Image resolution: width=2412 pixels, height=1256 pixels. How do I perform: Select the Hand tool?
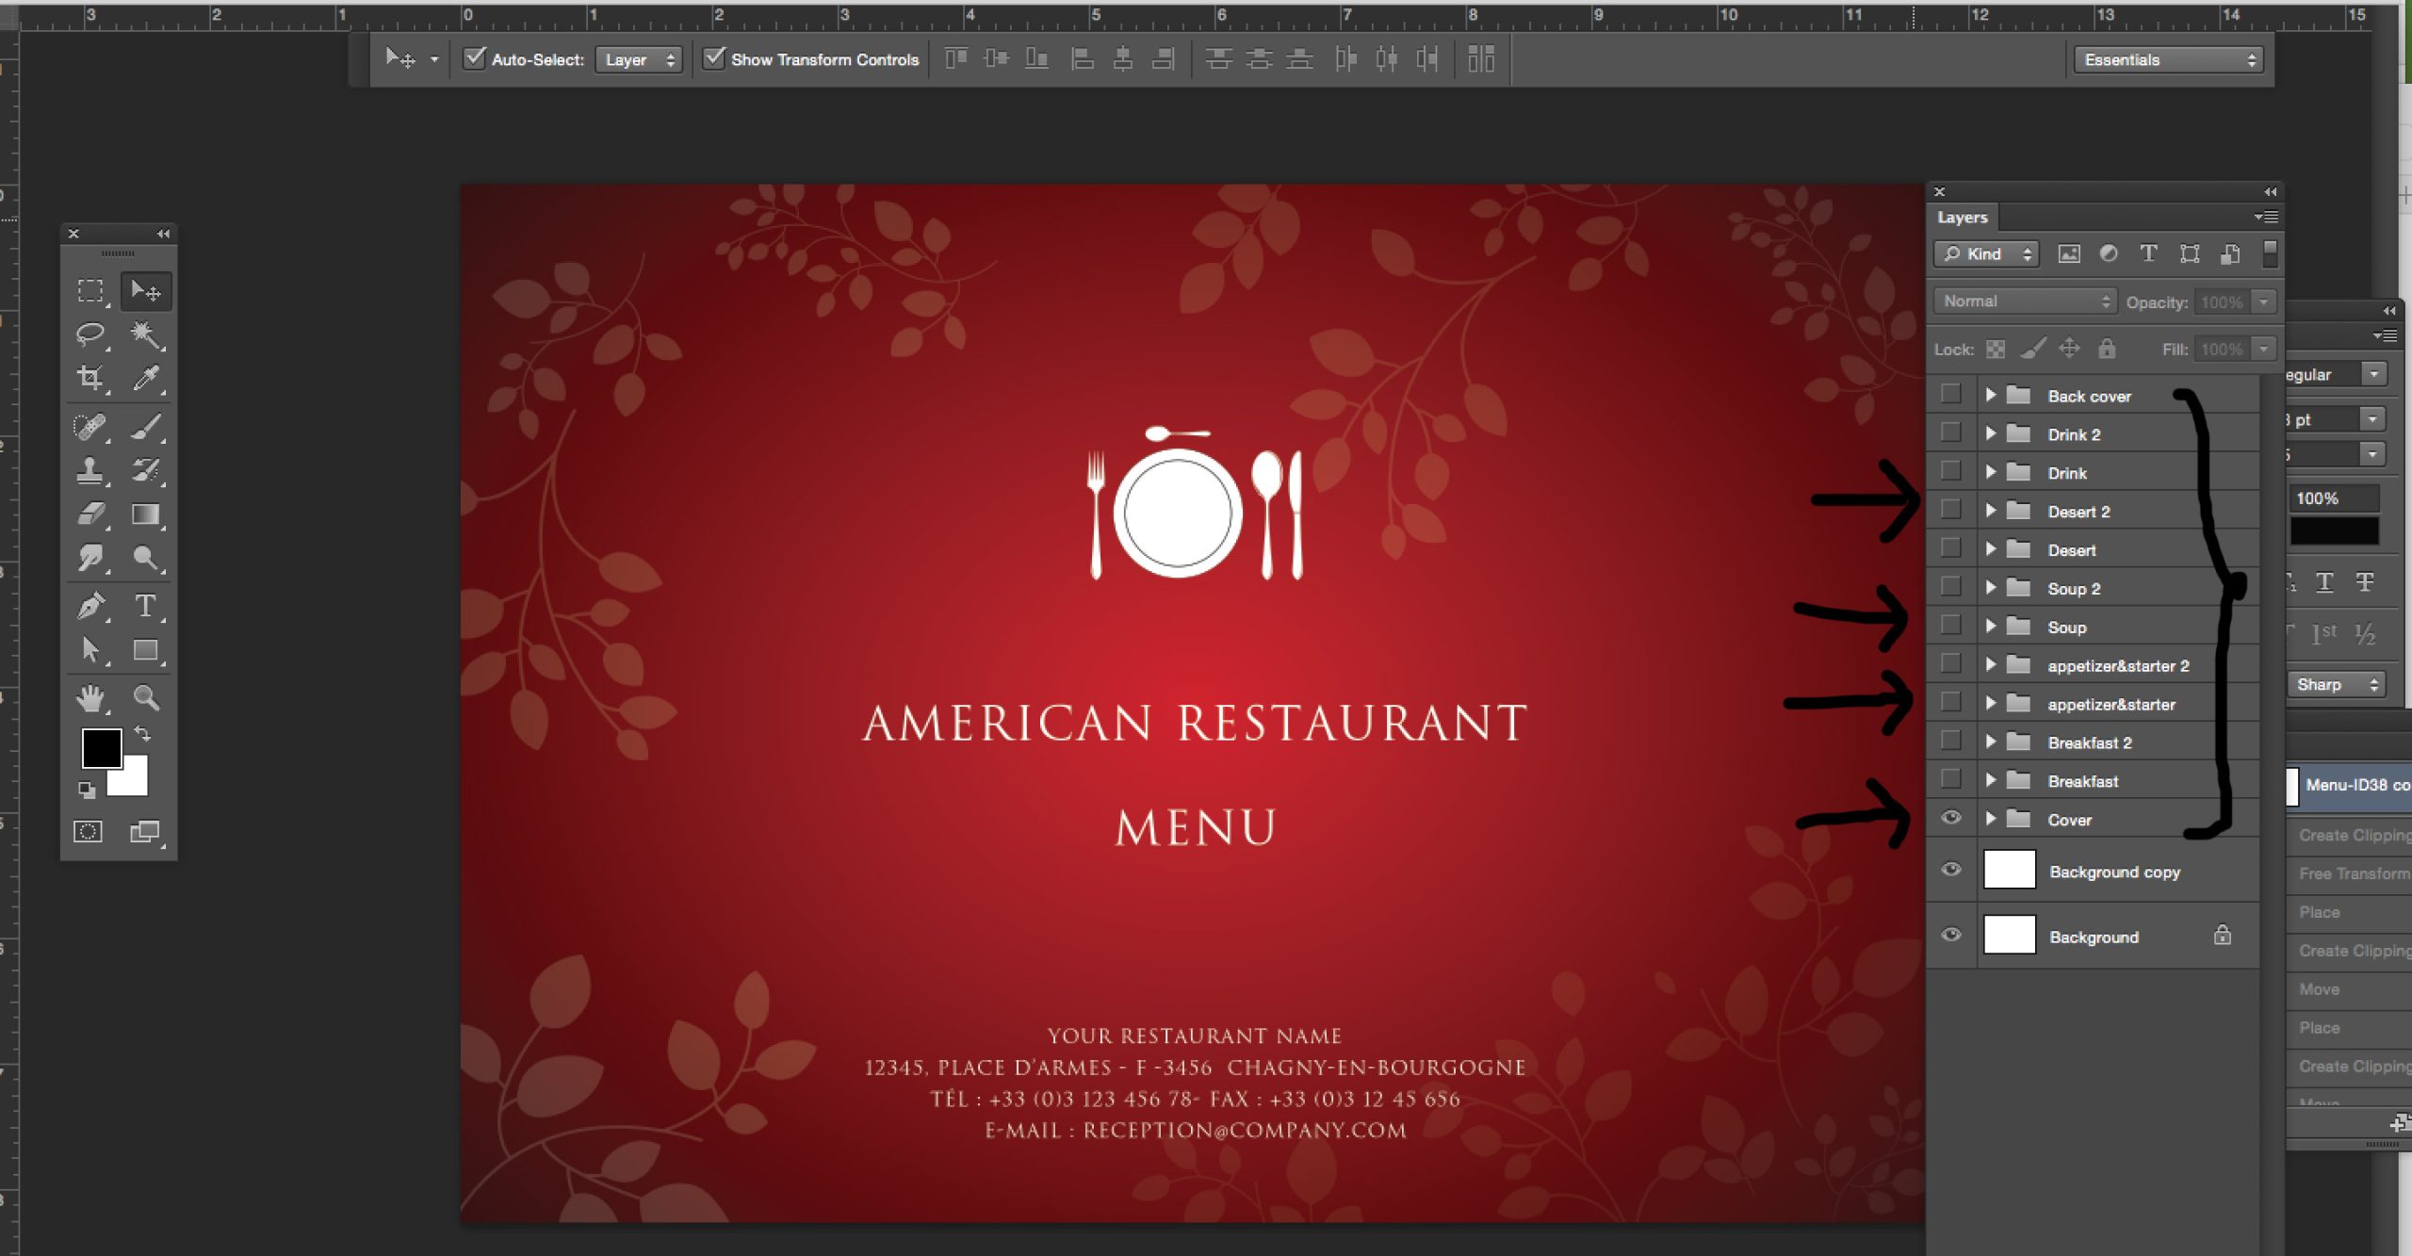coord(90,697)
